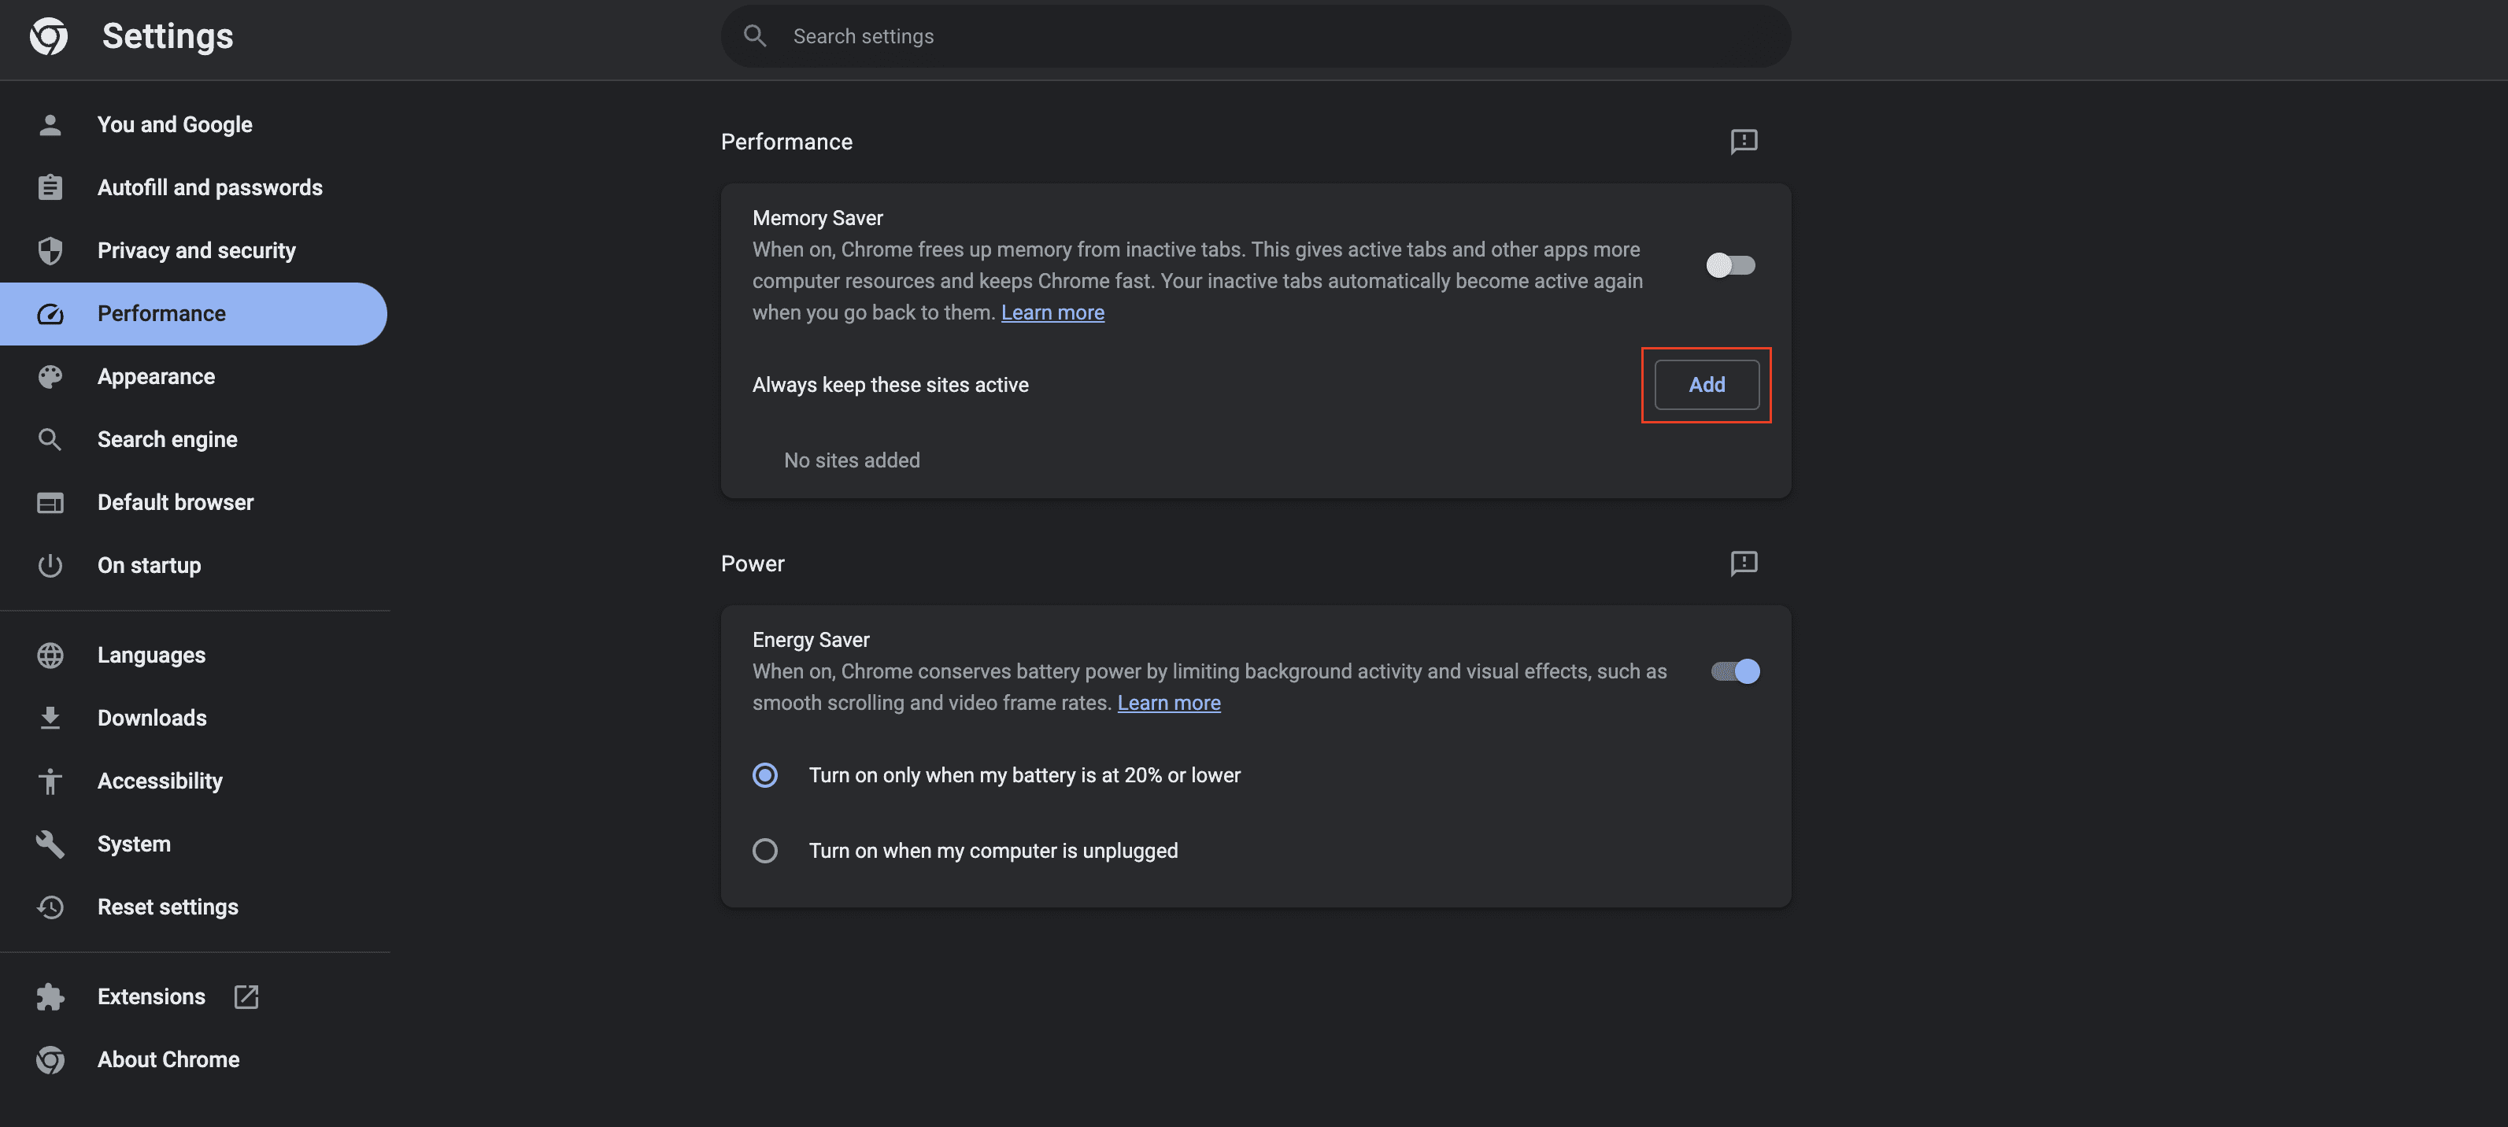Open Reset settings page
Viewport: 2508px width, 1127px height.
pos(194,907)
